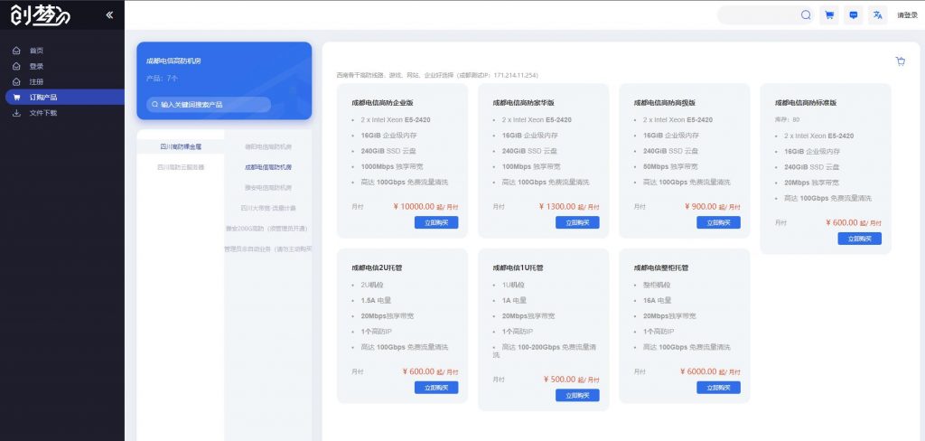Image resolution: width=925 pixels, height=441 pixels.
Task: Buy 成都电信高防高级版 via 立即购买
Action: (718, 222)
